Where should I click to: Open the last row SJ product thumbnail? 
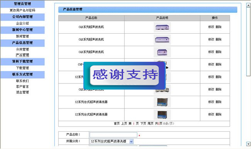[x=162, y=115]
